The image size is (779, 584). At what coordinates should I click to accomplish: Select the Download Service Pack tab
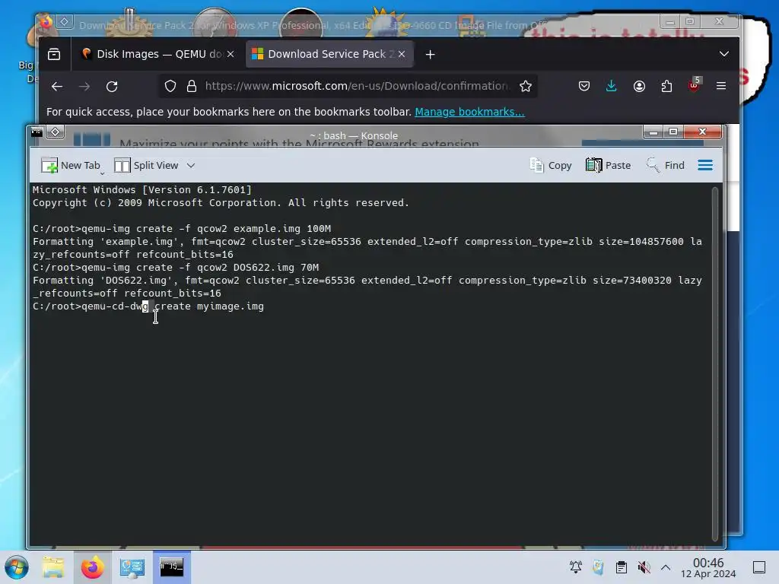[329, 54]
